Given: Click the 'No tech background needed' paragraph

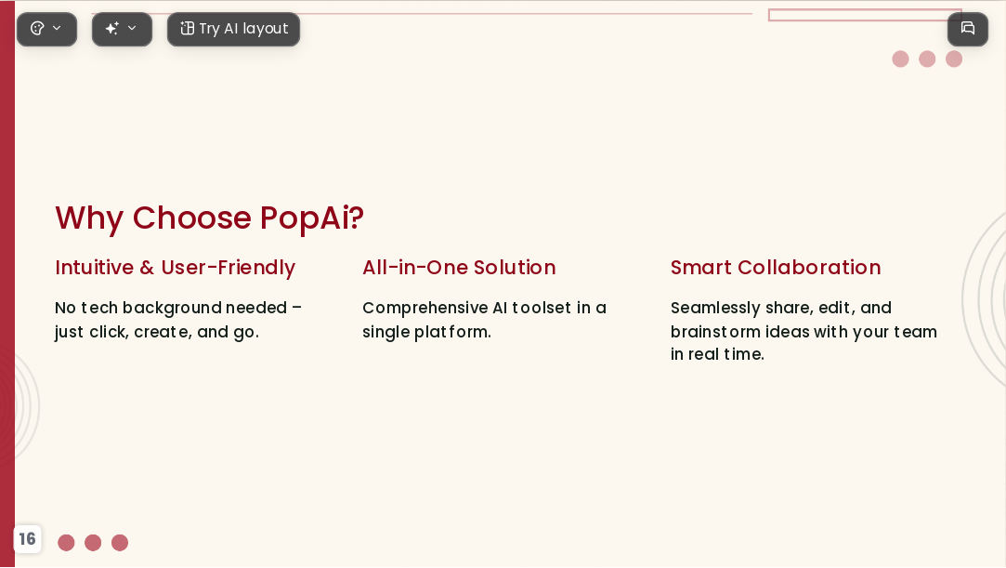Looking at the screenshot, I should pyautogui.click(x=178, y=320).
